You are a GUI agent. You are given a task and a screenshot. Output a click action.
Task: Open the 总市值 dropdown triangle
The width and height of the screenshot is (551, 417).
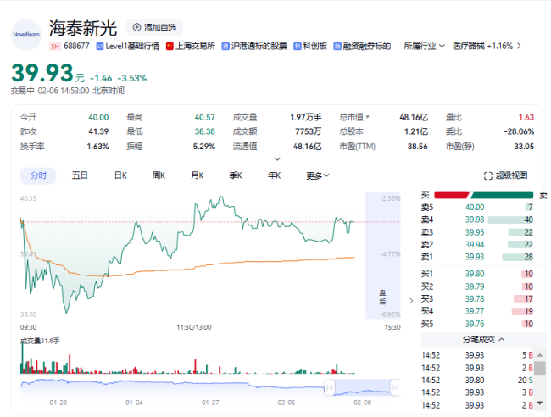click(x=368, y=117)
